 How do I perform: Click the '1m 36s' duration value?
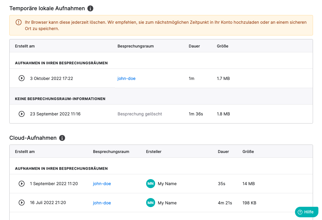click(196, 114)
